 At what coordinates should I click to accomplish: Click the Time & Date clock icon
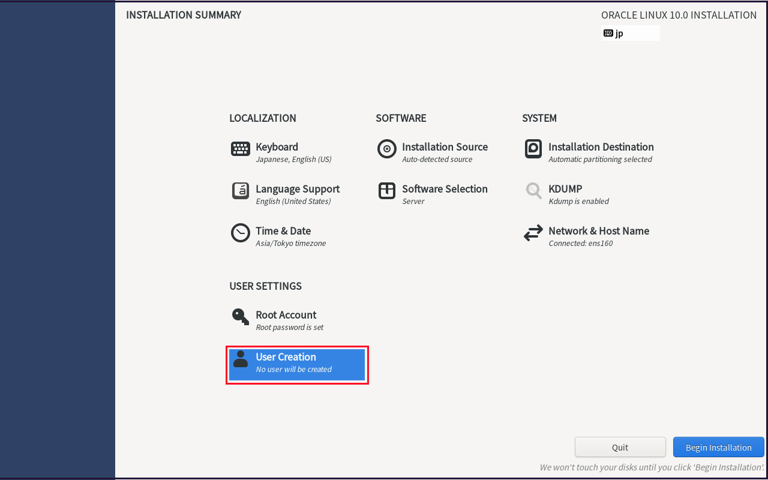click(x=241, y=233)
